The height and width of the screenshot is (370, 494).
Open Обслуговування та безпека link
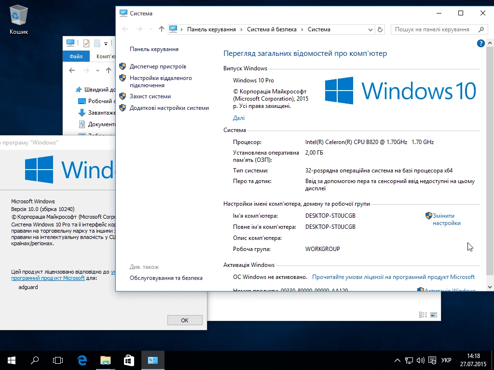(x=166, y=278)
